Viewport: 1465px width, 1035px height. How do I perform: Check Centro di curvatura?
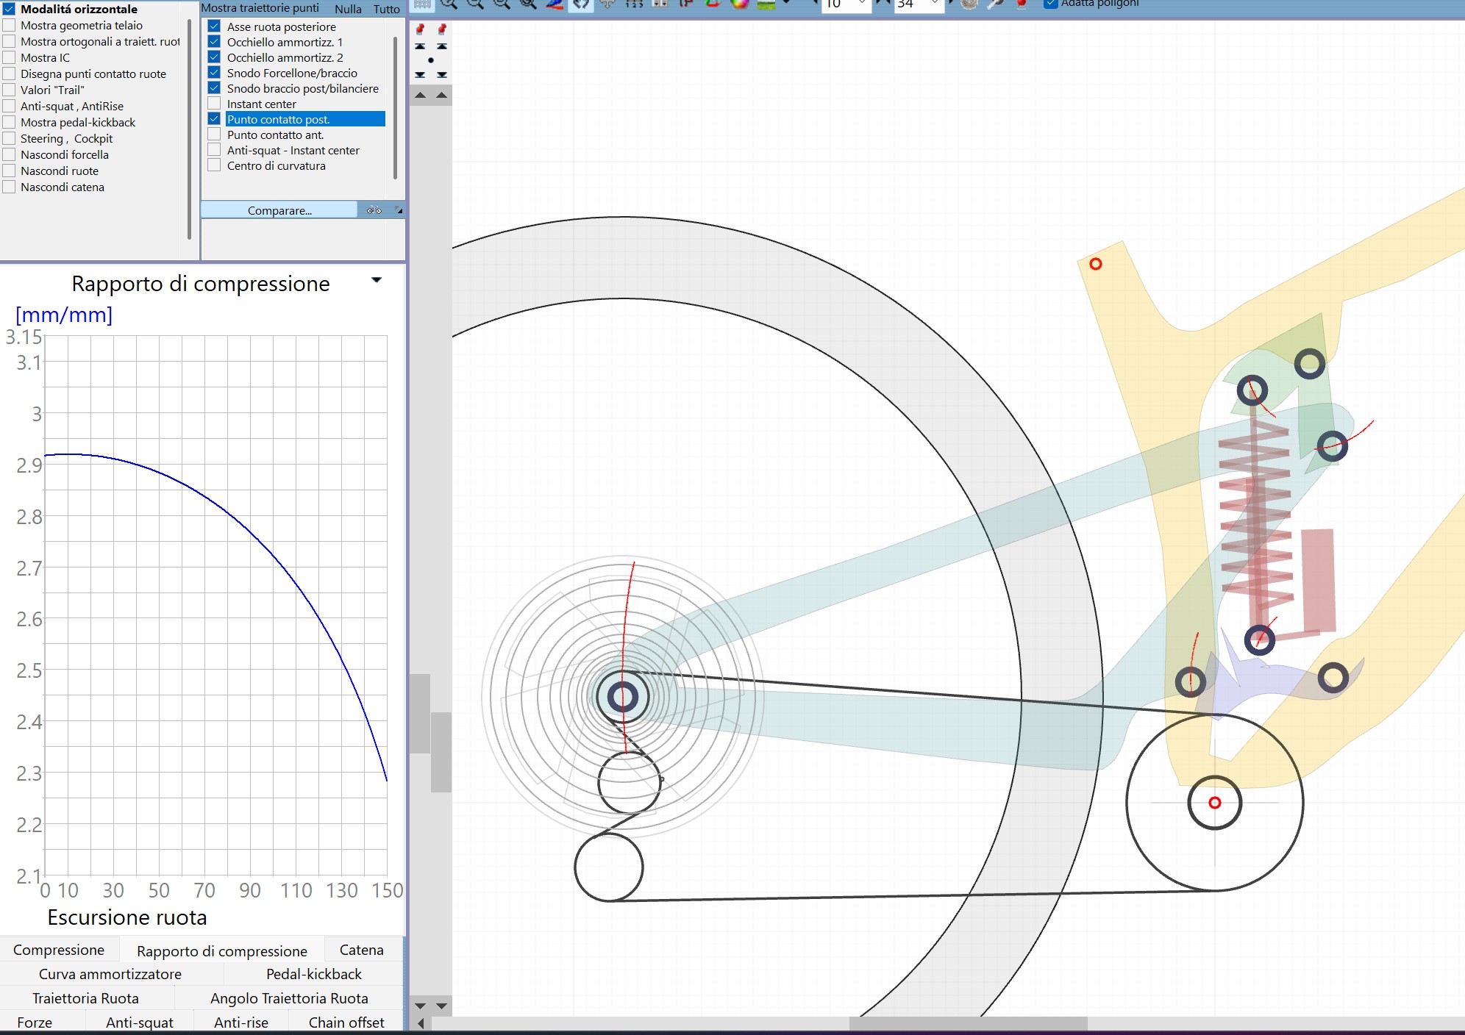(x=214, y=165)
